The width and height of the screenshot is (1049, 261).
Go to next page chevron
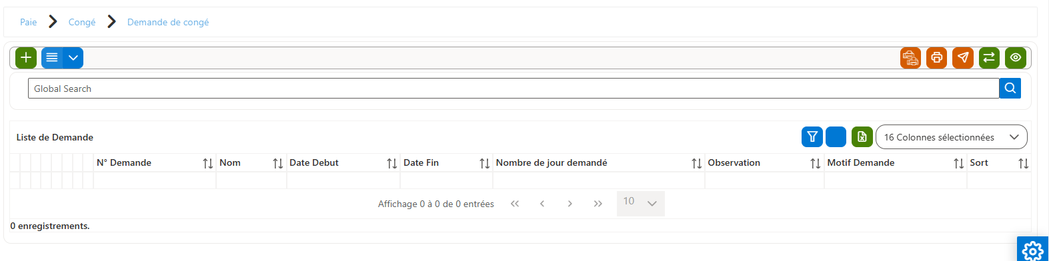point(570,204)
